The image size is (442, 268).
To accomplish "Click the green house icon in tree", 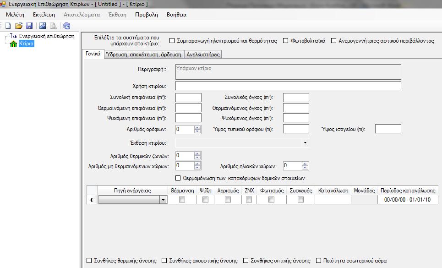I will [13, 44].
